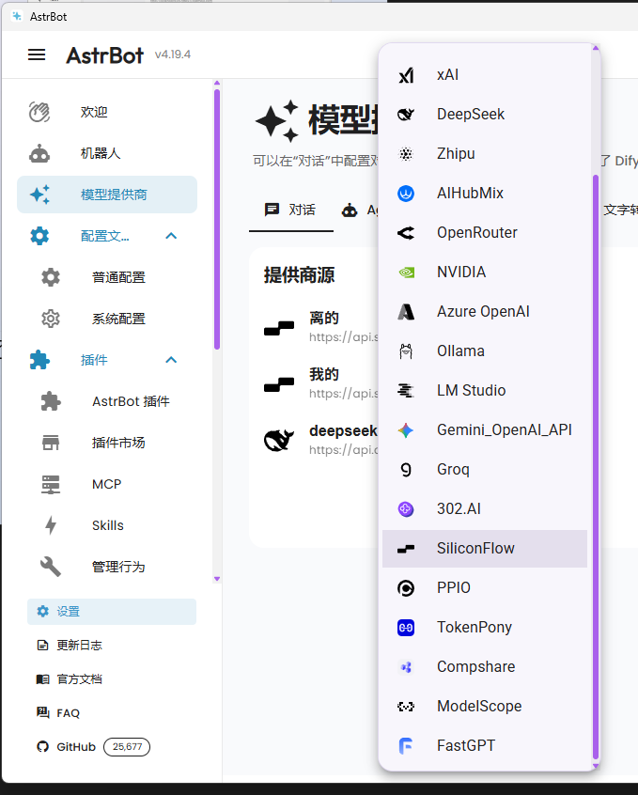Choose DeepSeek in provider dropdown
638x795 pixels.
[x=485, y=115]
